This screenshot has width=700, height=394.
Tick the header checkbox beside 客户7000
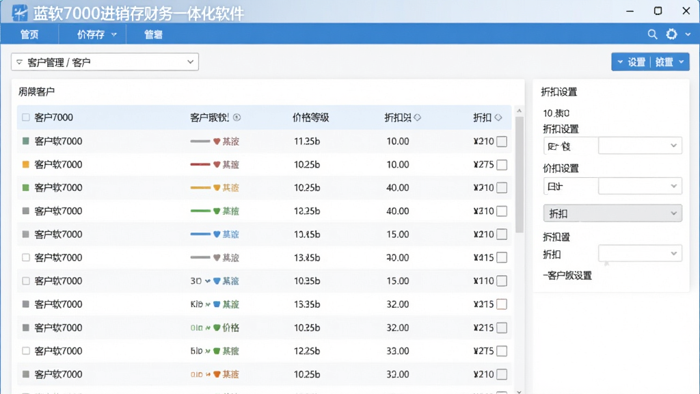point(26,118)
